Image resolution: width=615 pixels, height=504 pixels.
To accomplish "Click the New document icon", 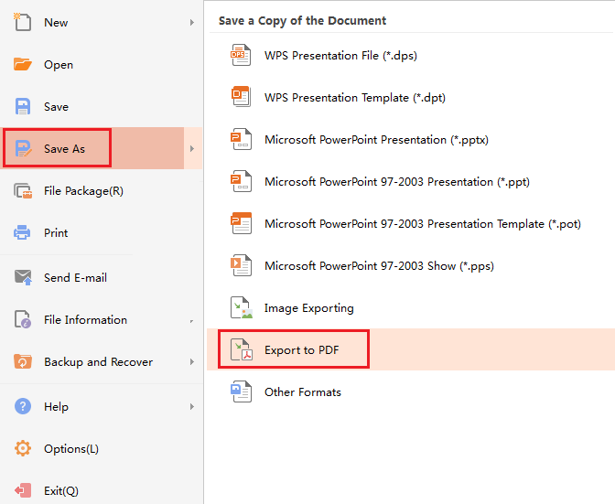I will coord(23,22).
